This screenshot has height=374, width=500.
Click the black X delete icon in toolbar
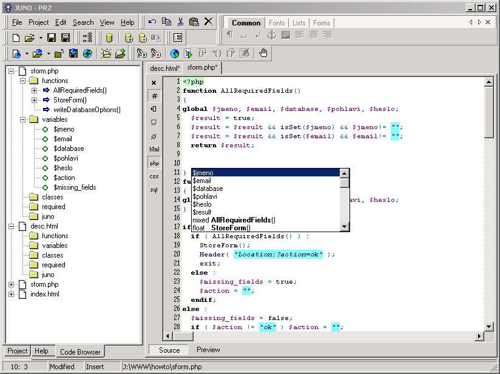click(x=208, y=22)
